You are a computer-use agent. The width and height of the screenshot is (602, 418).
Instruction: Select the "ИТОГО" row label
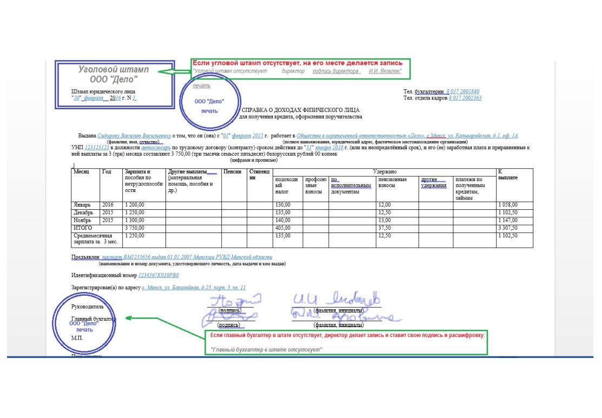pos(83,228)
